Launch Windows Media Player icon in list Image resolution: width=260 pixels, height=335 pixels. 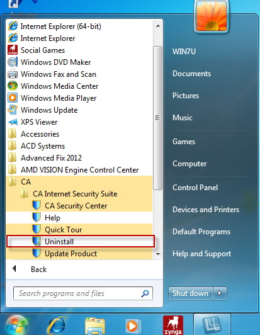[x=13, y=98]
